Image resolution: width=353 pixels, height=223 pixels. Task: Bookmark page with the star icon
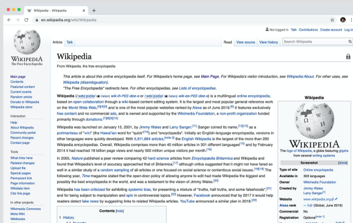[332, 20]
